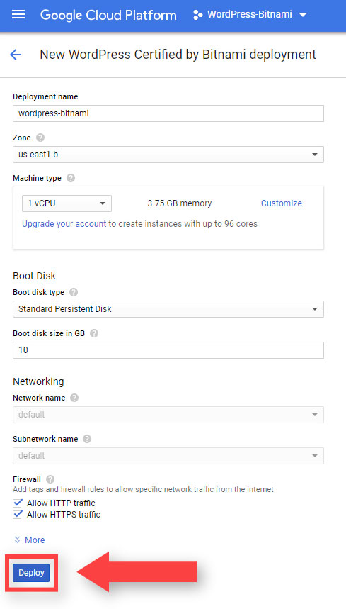Uncheck Allow HTTPS traffic
Screen dimensions: 346x609
18,515
